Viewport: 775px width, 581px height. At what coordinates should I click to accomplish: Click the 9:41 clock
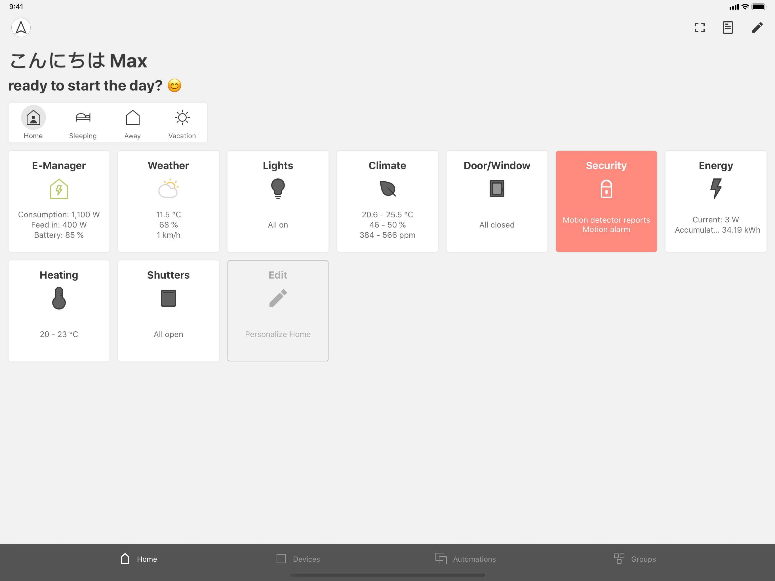coord(16,7)
